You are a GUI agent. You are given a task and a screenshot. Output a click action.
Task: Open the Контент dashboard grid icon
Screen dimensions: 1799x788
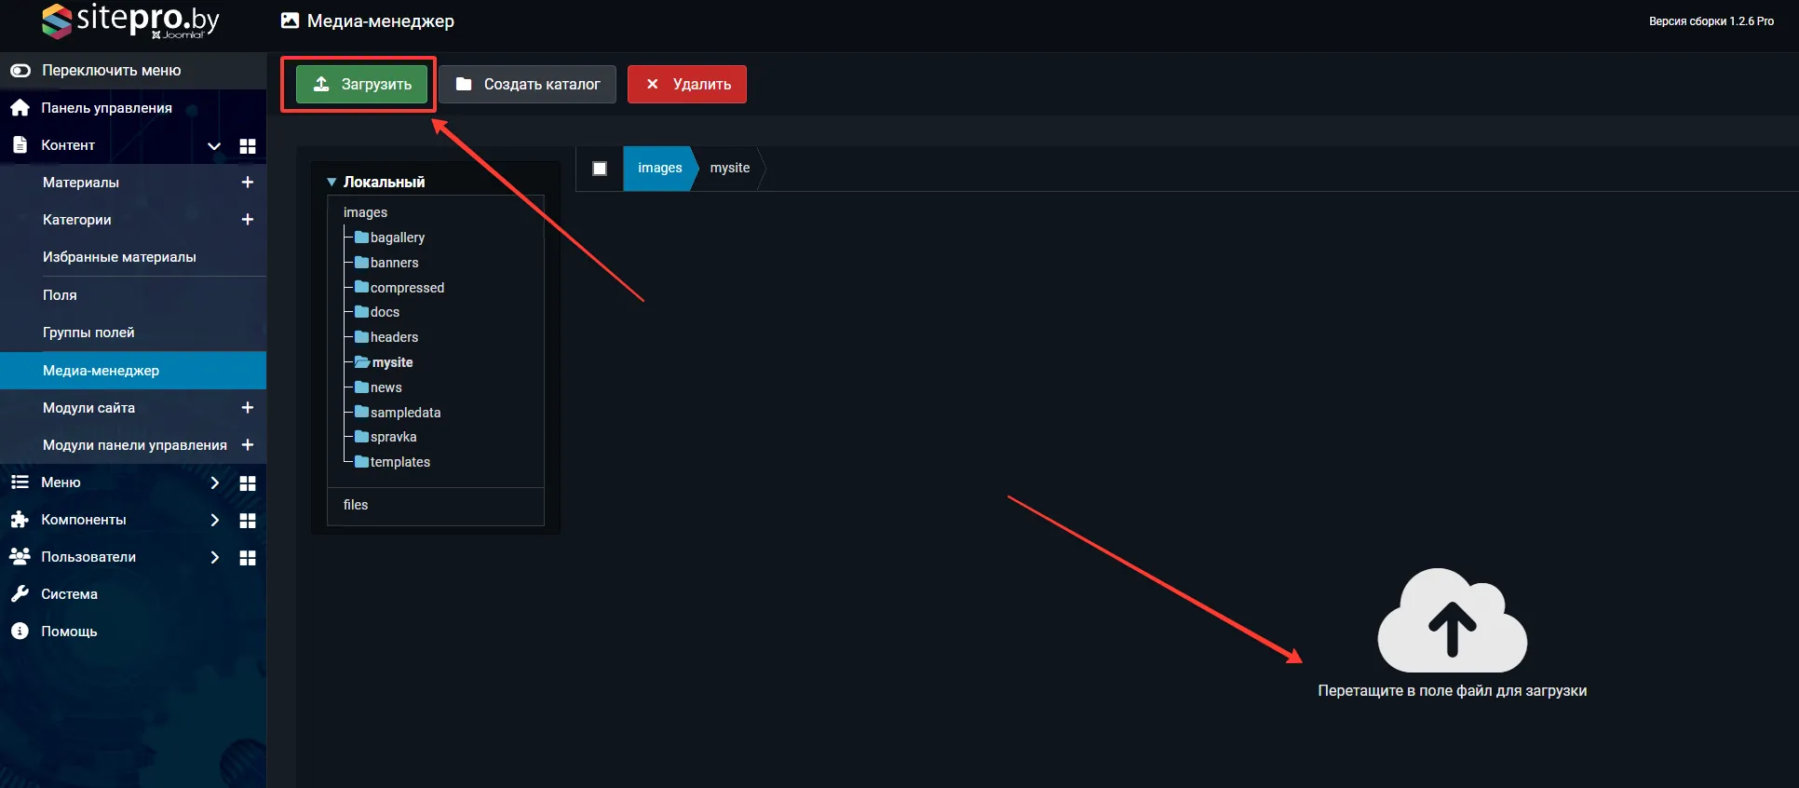click(x=248, y=146)
